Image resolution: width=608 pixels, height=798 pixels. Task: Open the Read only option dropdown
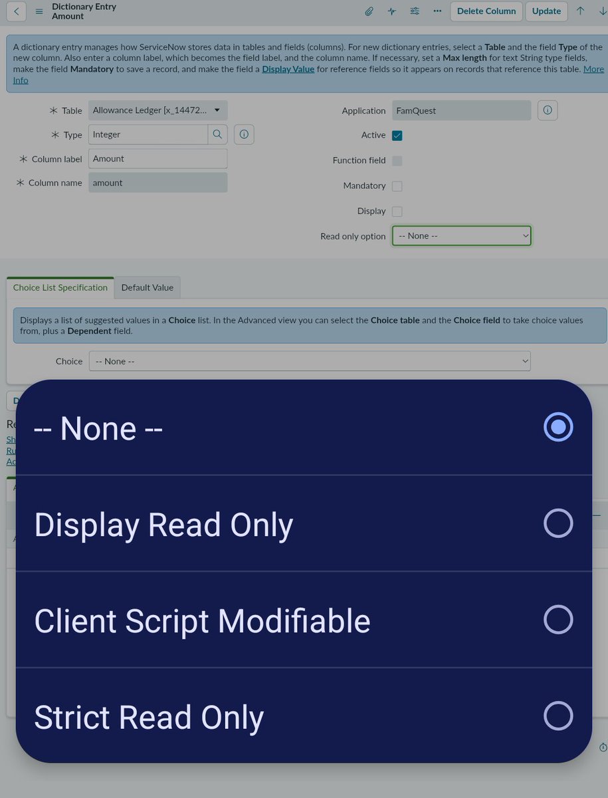[462, 235]
